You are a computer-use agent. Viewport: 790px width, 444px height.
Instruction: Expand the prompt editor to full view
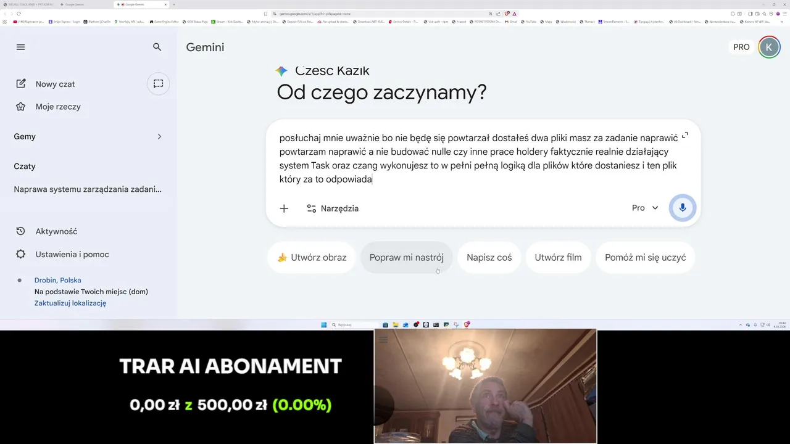tap(684, 136)
